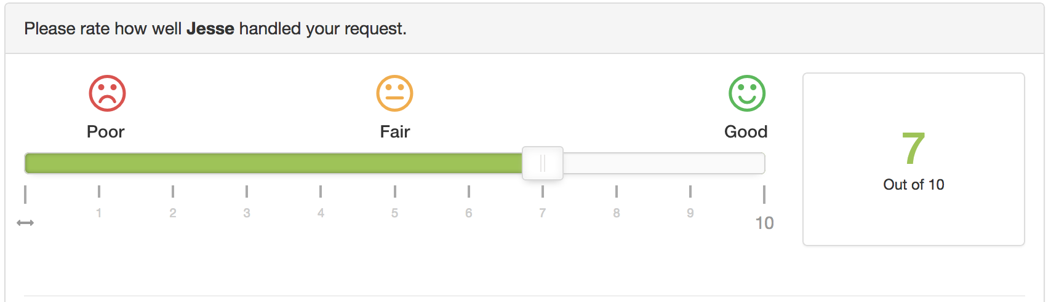Set rating to 6 on scale

pos(469,213)
